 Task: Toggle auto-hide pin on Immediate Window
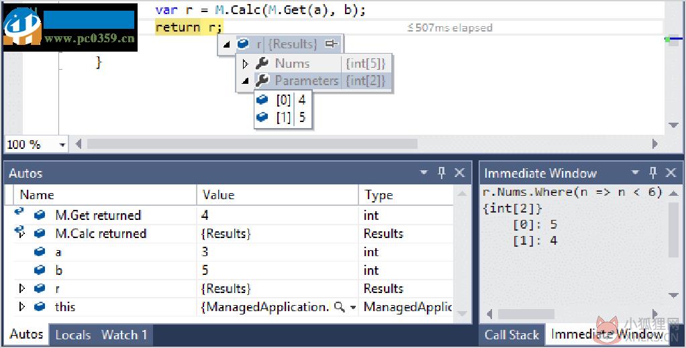click(653, 173)
